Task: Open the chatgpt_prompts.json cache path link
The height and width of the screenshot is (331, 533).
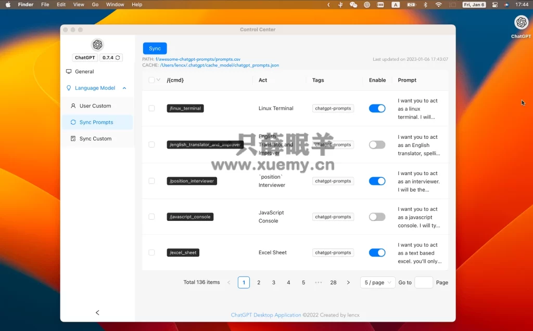Action: pyautogui.click(x=220, y=65)
